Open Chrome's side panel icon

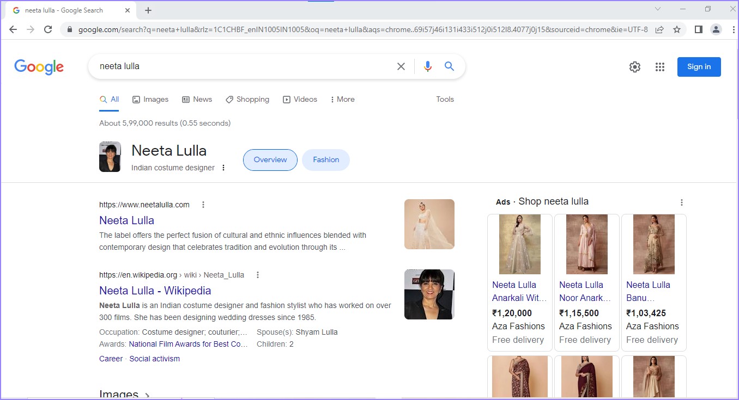(x=698, y=29)
